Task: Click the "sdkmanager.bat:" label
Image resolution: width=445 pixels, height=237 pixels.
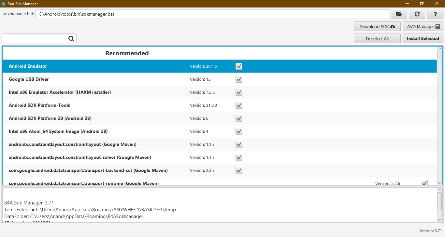Action: 19,14
